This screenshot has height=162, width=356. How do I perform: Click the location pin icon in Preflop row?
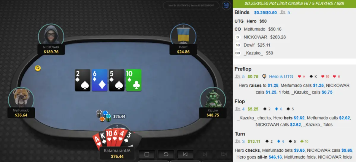[x=264, y=76]
